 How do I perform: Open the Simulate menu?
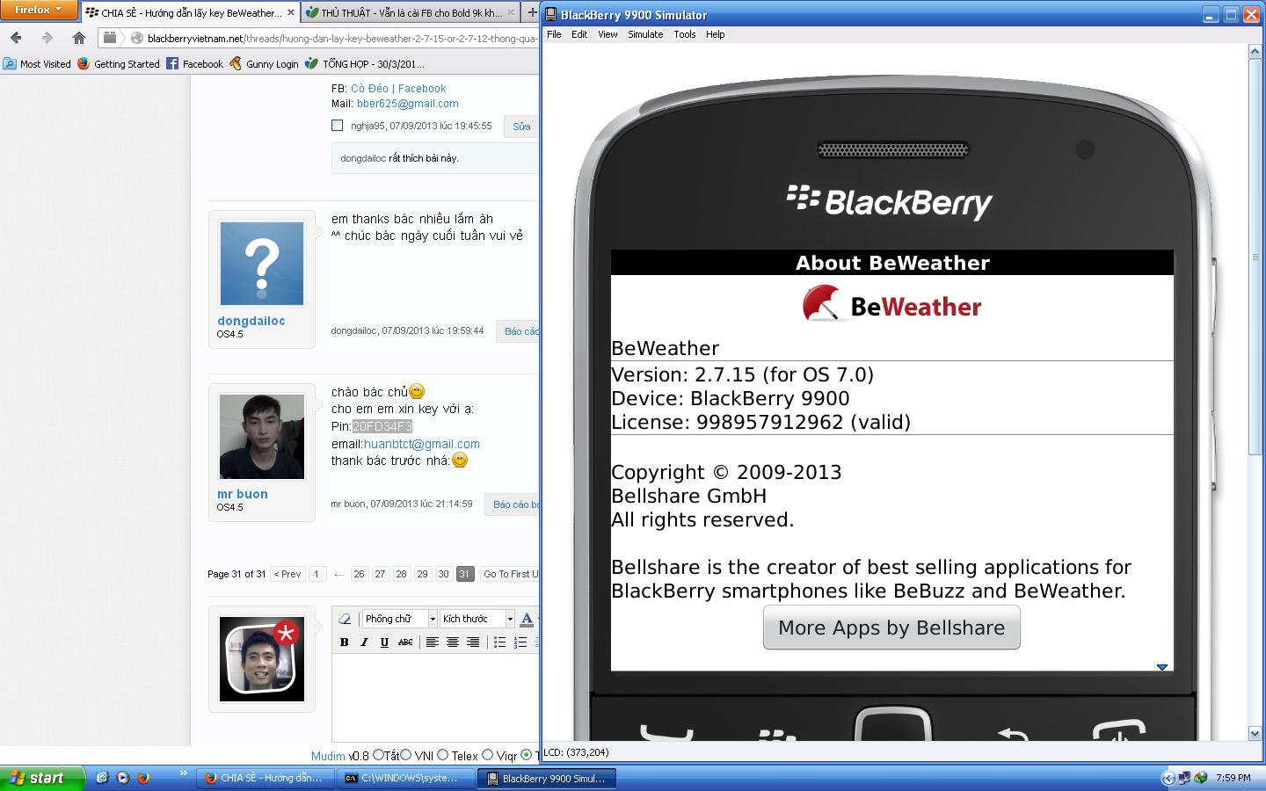pos(645,34)
